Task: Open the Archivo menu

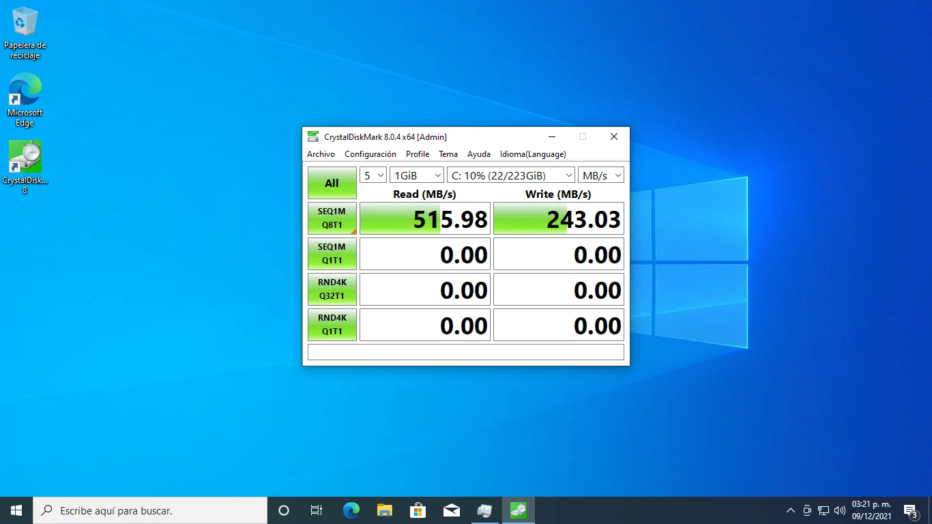Action: tap(321, 154)
